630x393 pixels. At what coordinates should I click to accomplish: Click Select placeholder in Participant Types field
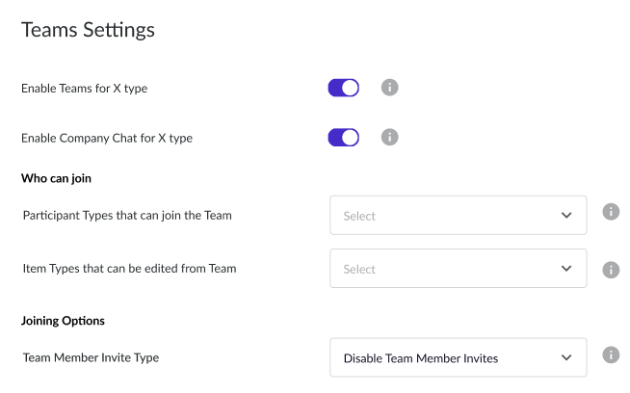[359, 216]
